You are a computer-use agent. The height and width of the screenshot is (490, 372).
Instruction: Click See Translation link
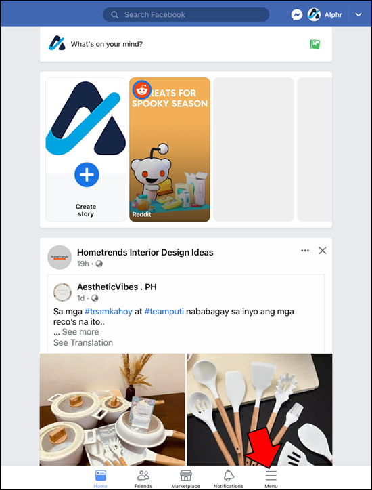coord(83,342)
